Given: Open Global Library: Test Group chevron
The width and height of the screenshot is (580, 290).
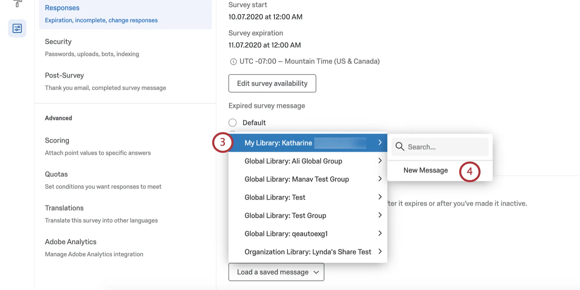Looking at the screenshot, I should click(380, 215).
